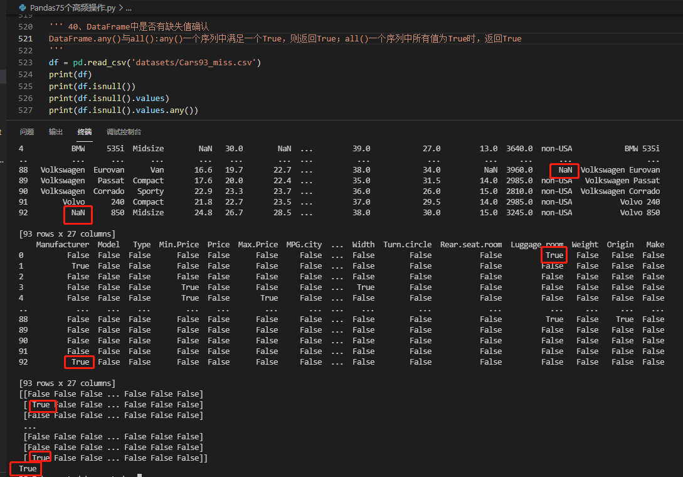Viewport: 683px width, 477px height.
Task: Click the Min.Price column header
Action: pyautogui.click(x=179, y=245)
